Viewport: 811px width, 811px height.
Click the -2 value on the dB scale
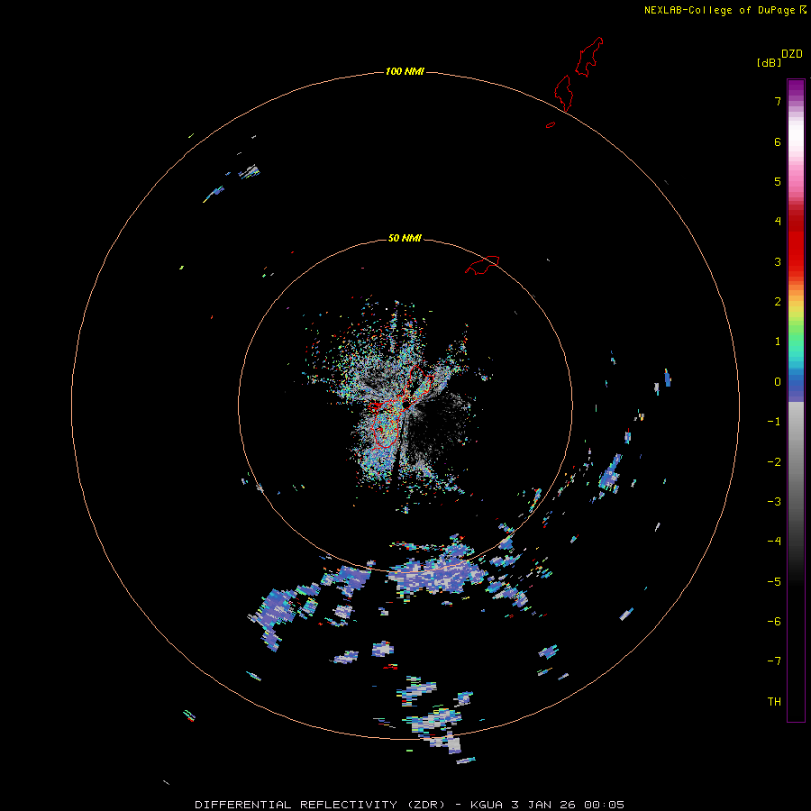click(774, 462)
